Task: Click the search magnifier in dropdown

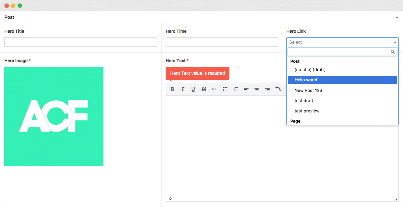Action: click(393, 52)
